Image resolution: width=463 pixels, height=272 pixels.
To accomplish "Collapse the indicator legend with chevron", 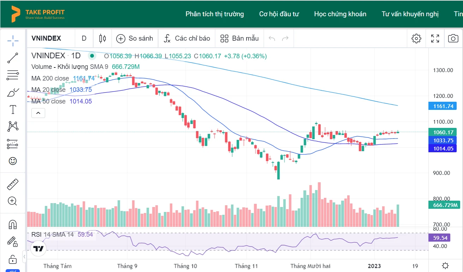I will click(38, 113).
